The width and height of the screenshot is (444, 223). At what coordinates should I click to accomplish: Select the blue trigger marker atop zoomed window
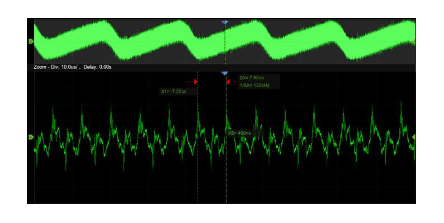[225, 74]
